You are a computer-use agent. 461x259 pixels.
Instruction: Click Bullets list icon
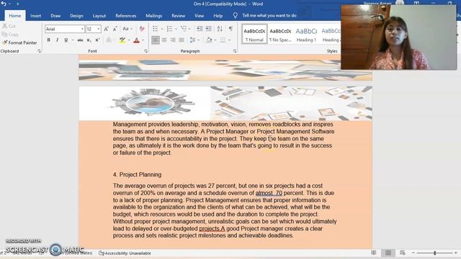156,29
